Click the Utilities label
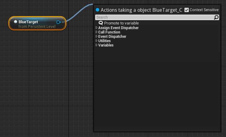 pos(104,41)
